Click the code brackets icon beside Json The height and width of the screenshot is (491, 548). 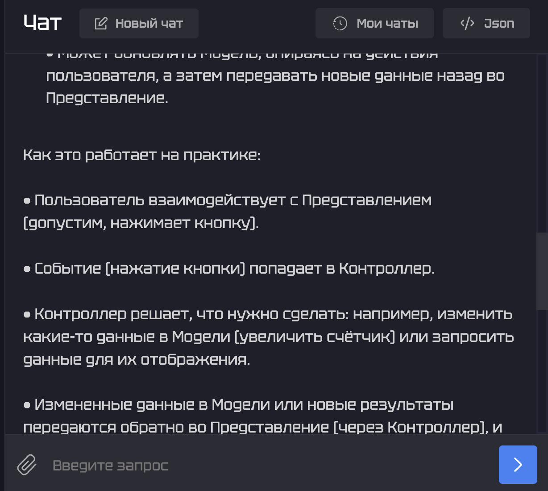[467, 23]
